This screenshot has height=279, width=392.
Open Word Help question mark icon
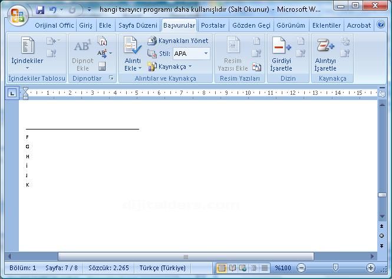point(381,25)
